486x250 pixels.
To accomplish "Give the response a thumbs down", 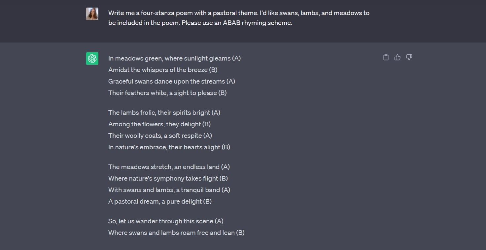I will point(409,58).
